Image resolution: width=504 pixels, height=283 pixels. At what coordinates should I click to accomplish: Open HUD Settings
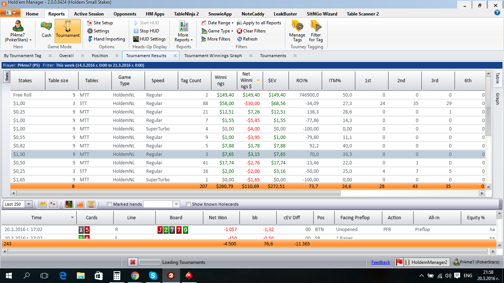pyautogui.click(x=149, y=39)
